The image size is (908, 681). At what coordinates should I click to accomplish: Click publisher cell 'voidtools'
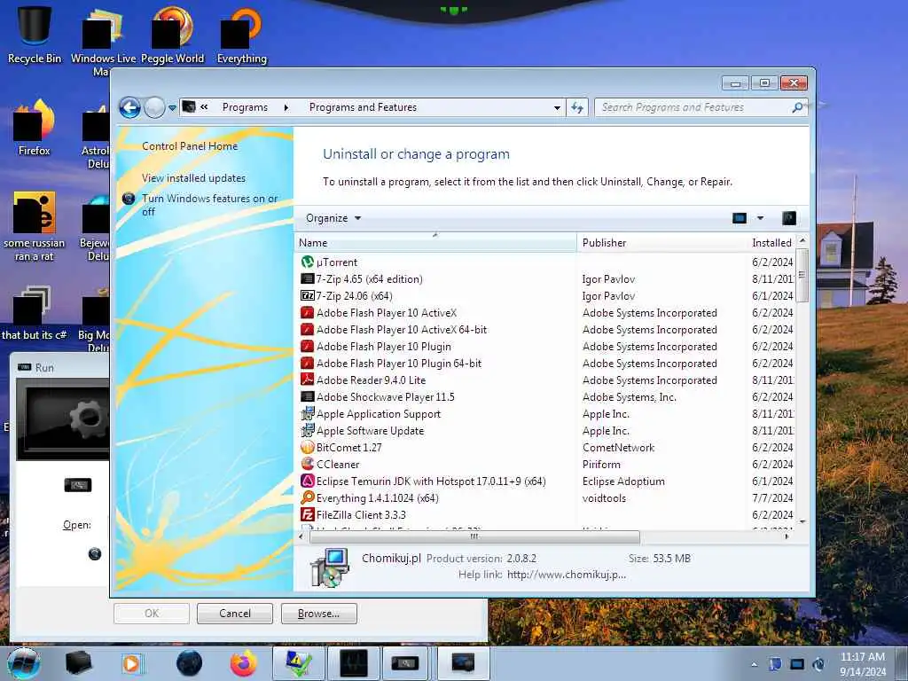[x=604, y=498]
